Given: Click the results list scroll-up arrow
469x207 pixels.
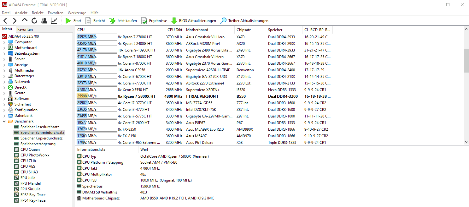Looking at the screenshot, I should pyautogui.click(x=466, y=29).
